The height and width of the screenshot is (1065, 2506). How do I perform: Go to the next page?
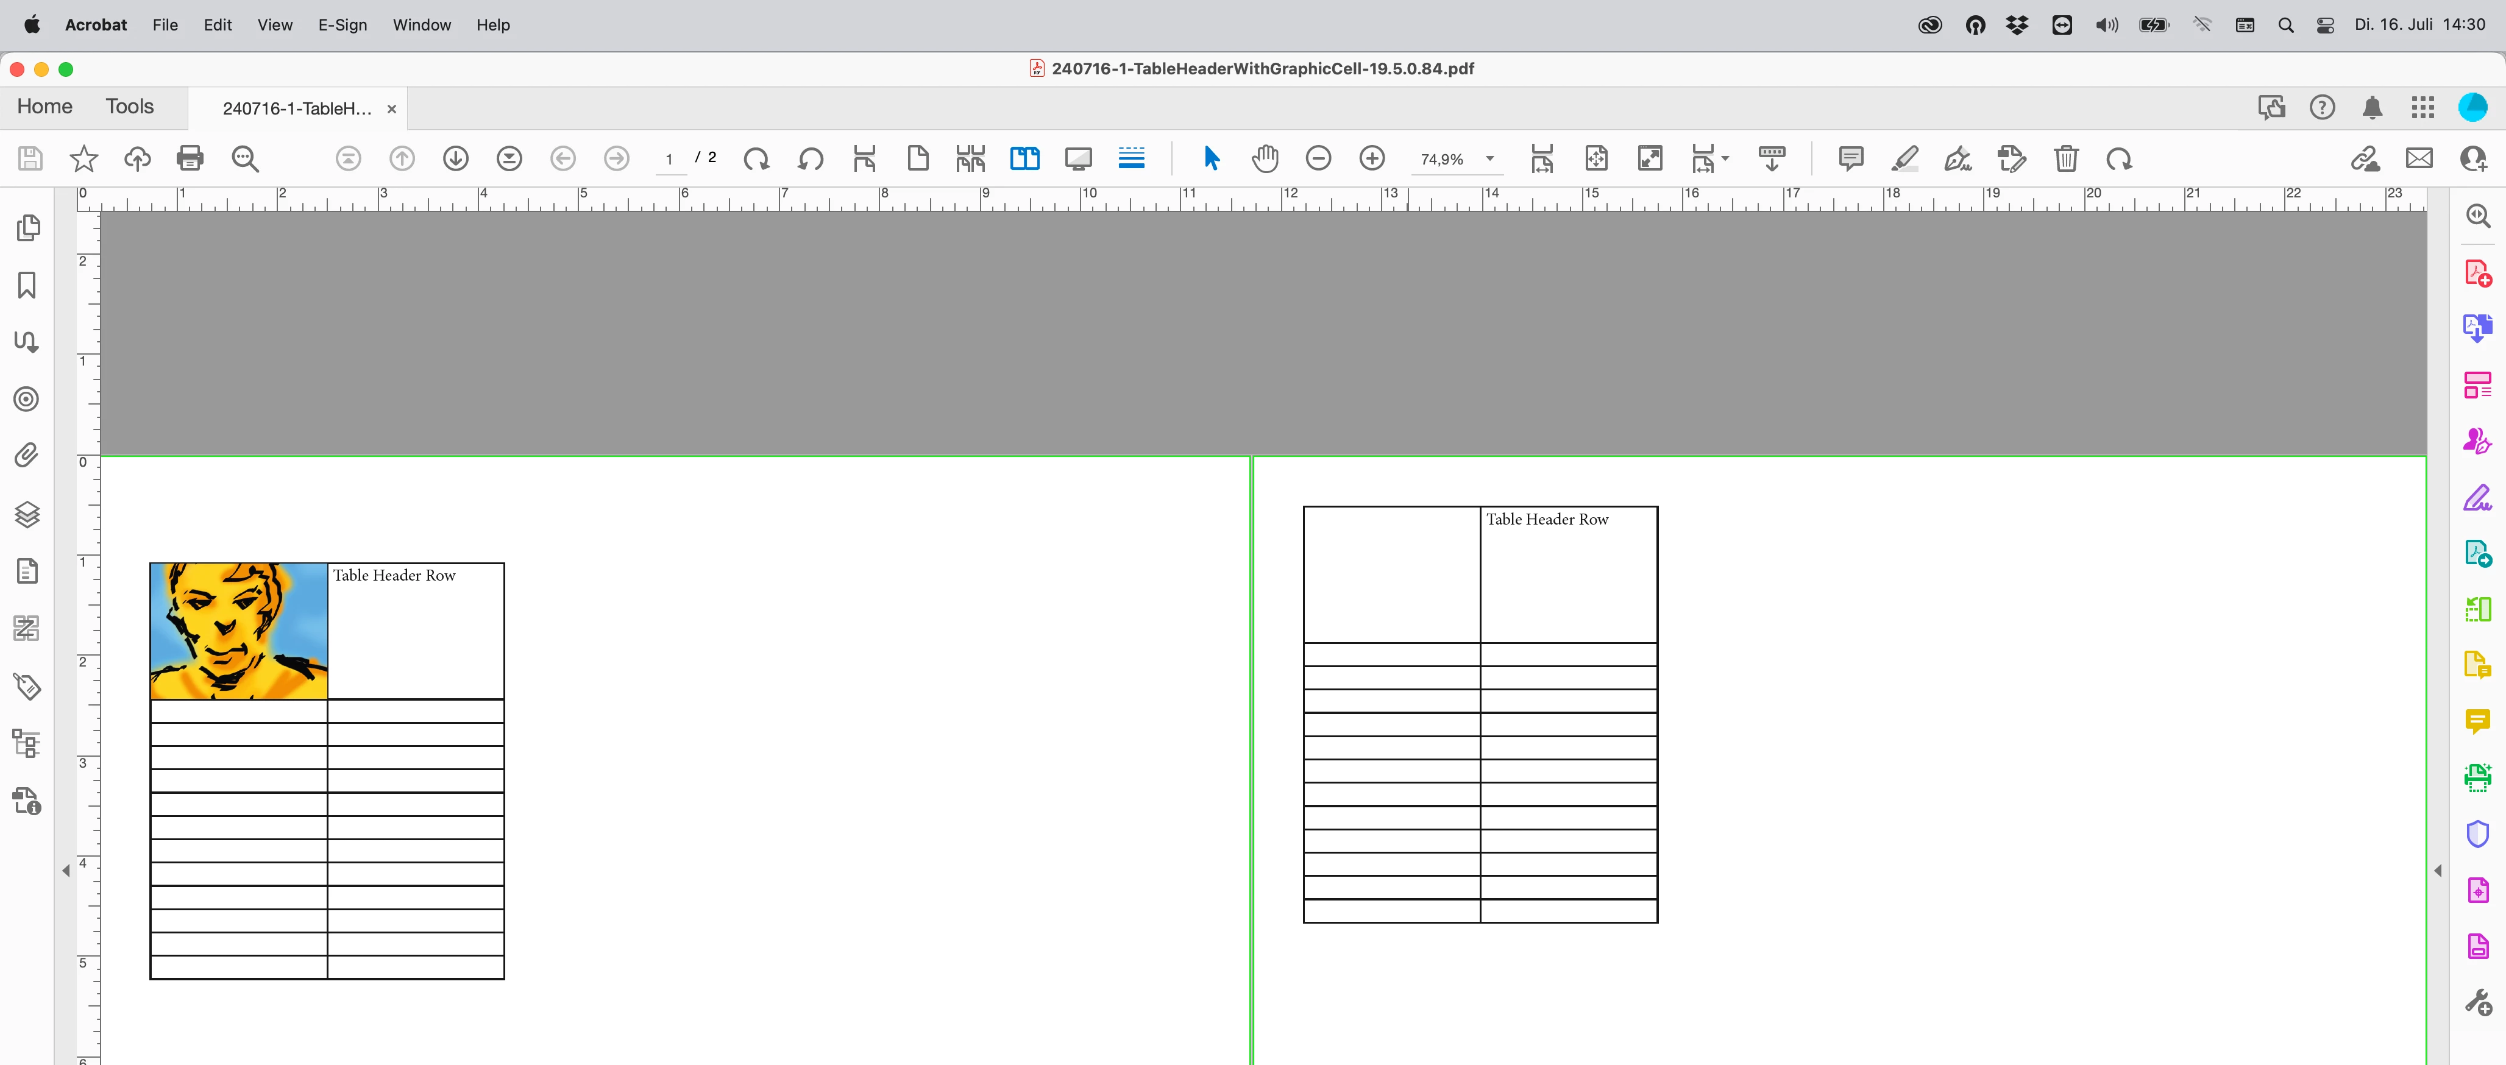click(x=455, y=158)
